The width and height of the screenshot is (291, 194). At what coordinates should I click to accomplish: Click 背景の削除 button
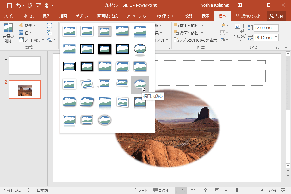click(8, 33)
